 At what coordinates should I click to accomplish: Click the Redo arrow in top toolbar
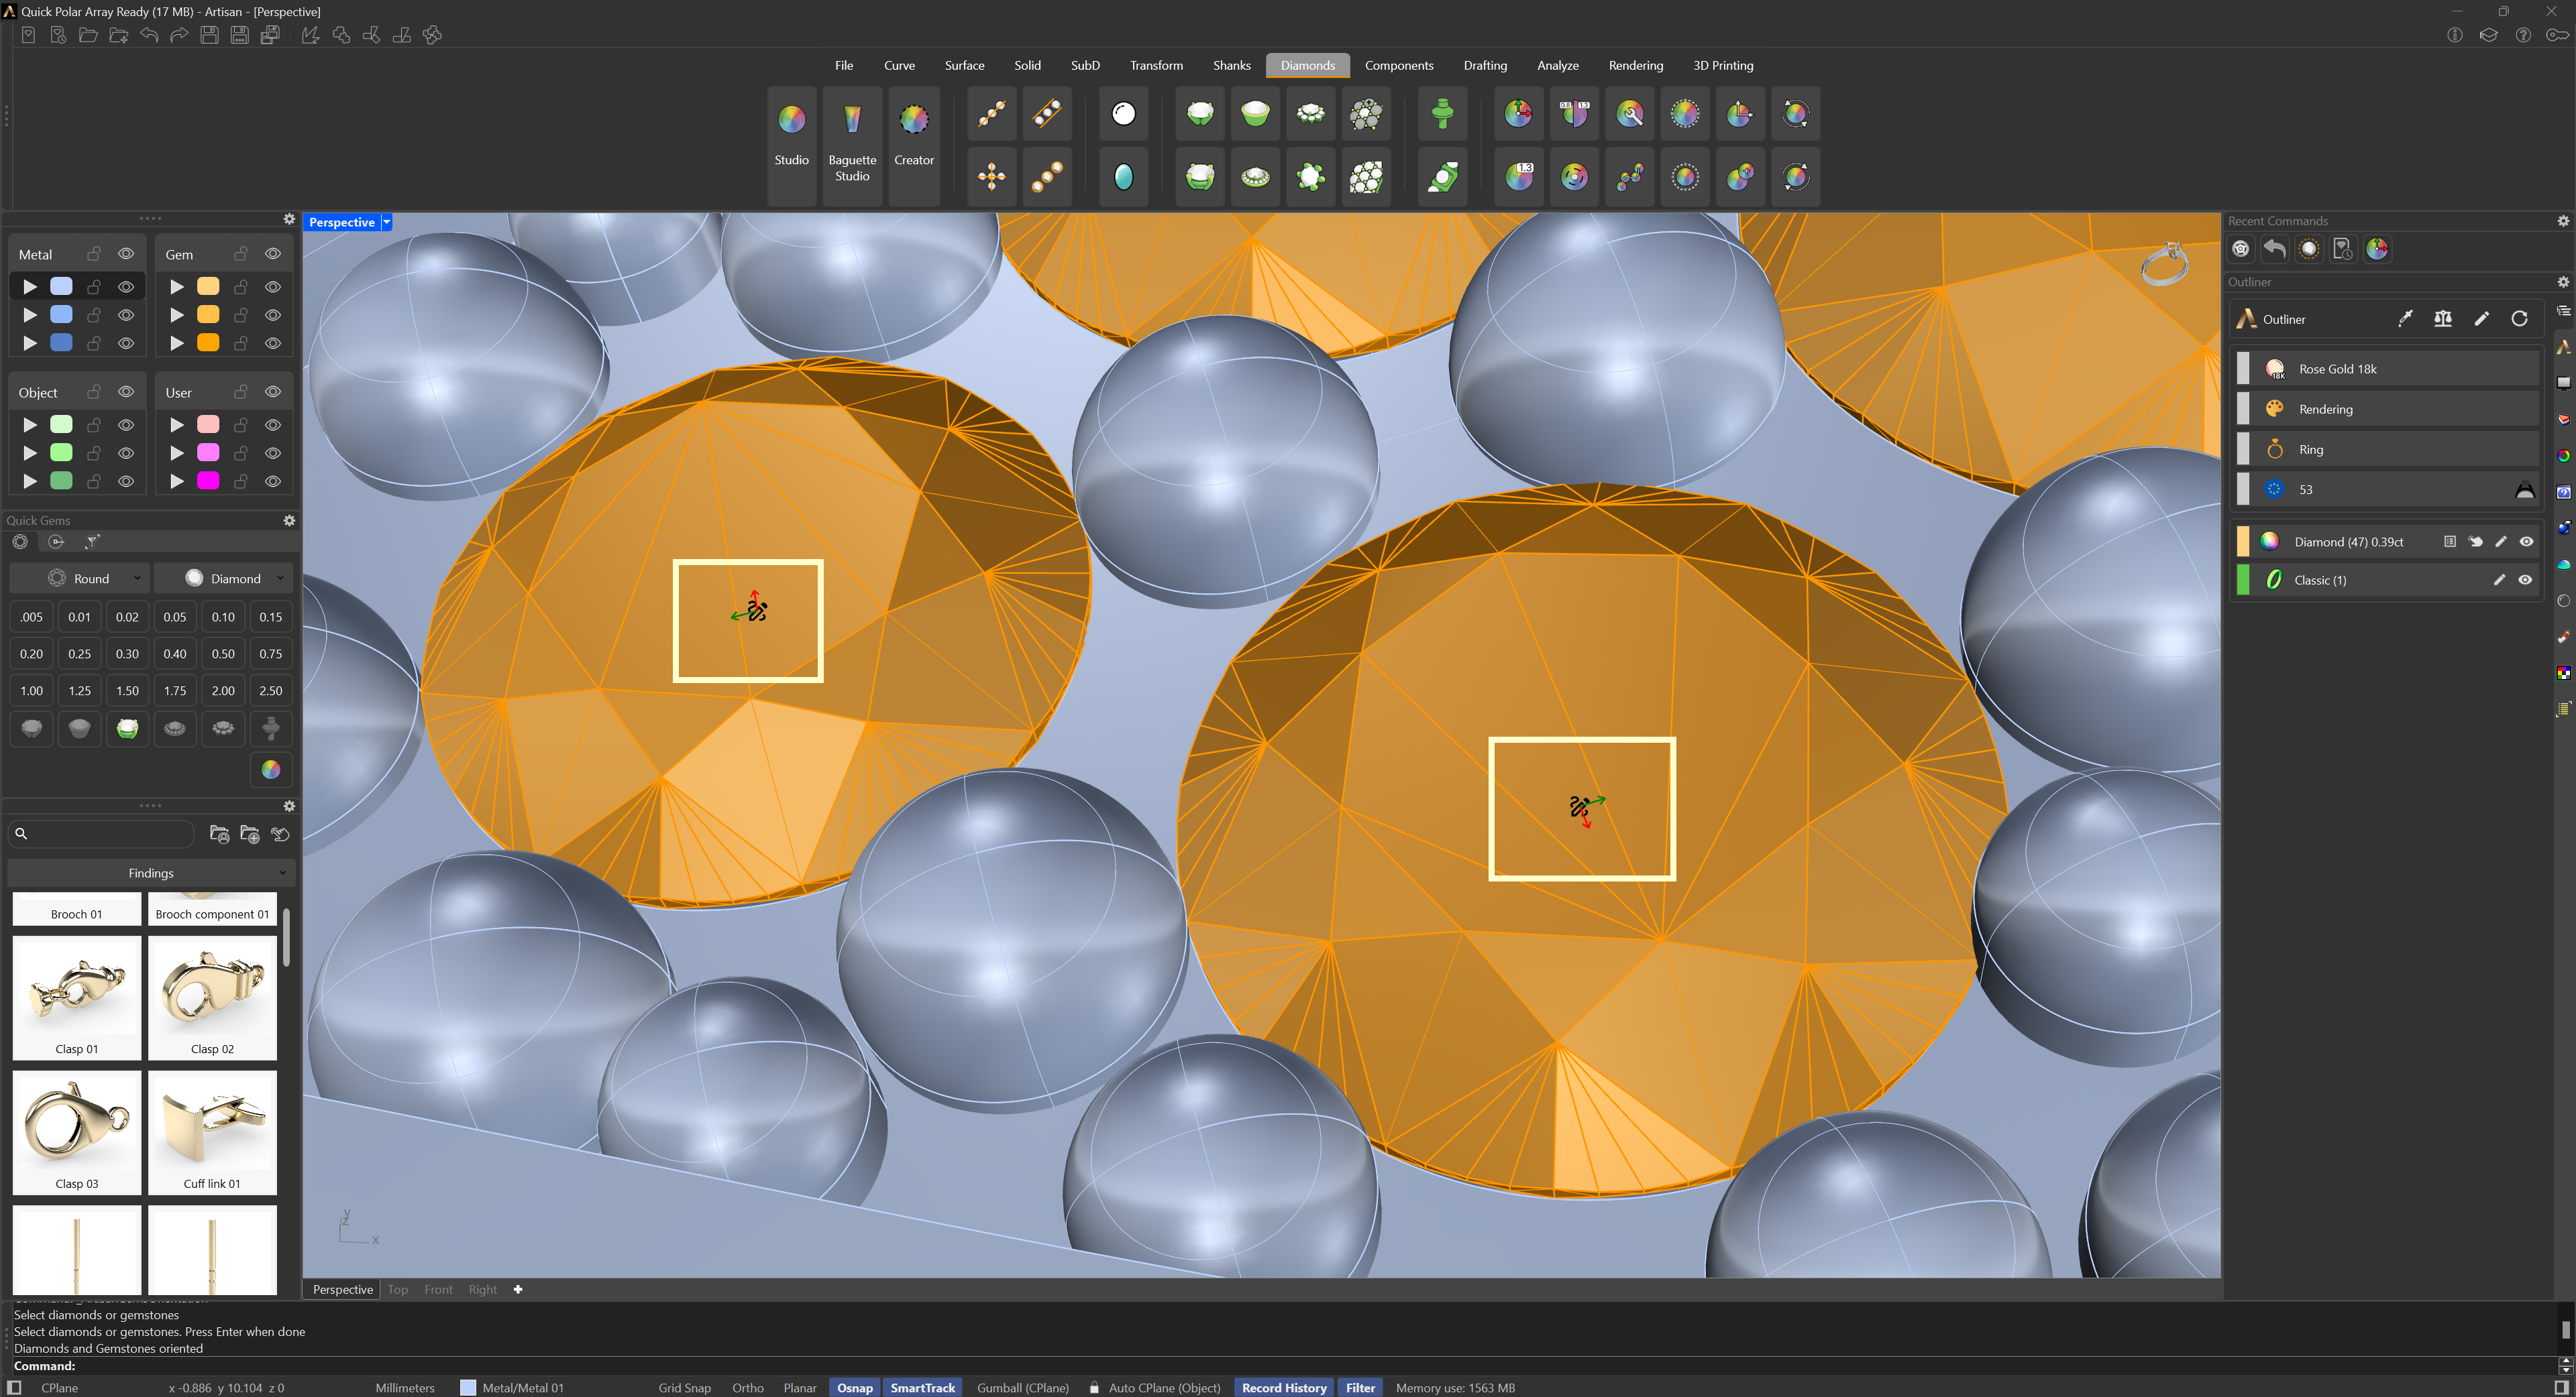pos(180,36)
